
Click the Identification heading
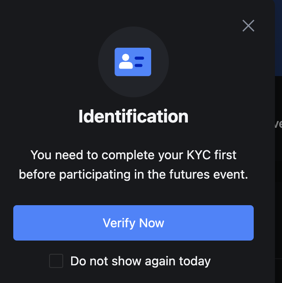133,116
